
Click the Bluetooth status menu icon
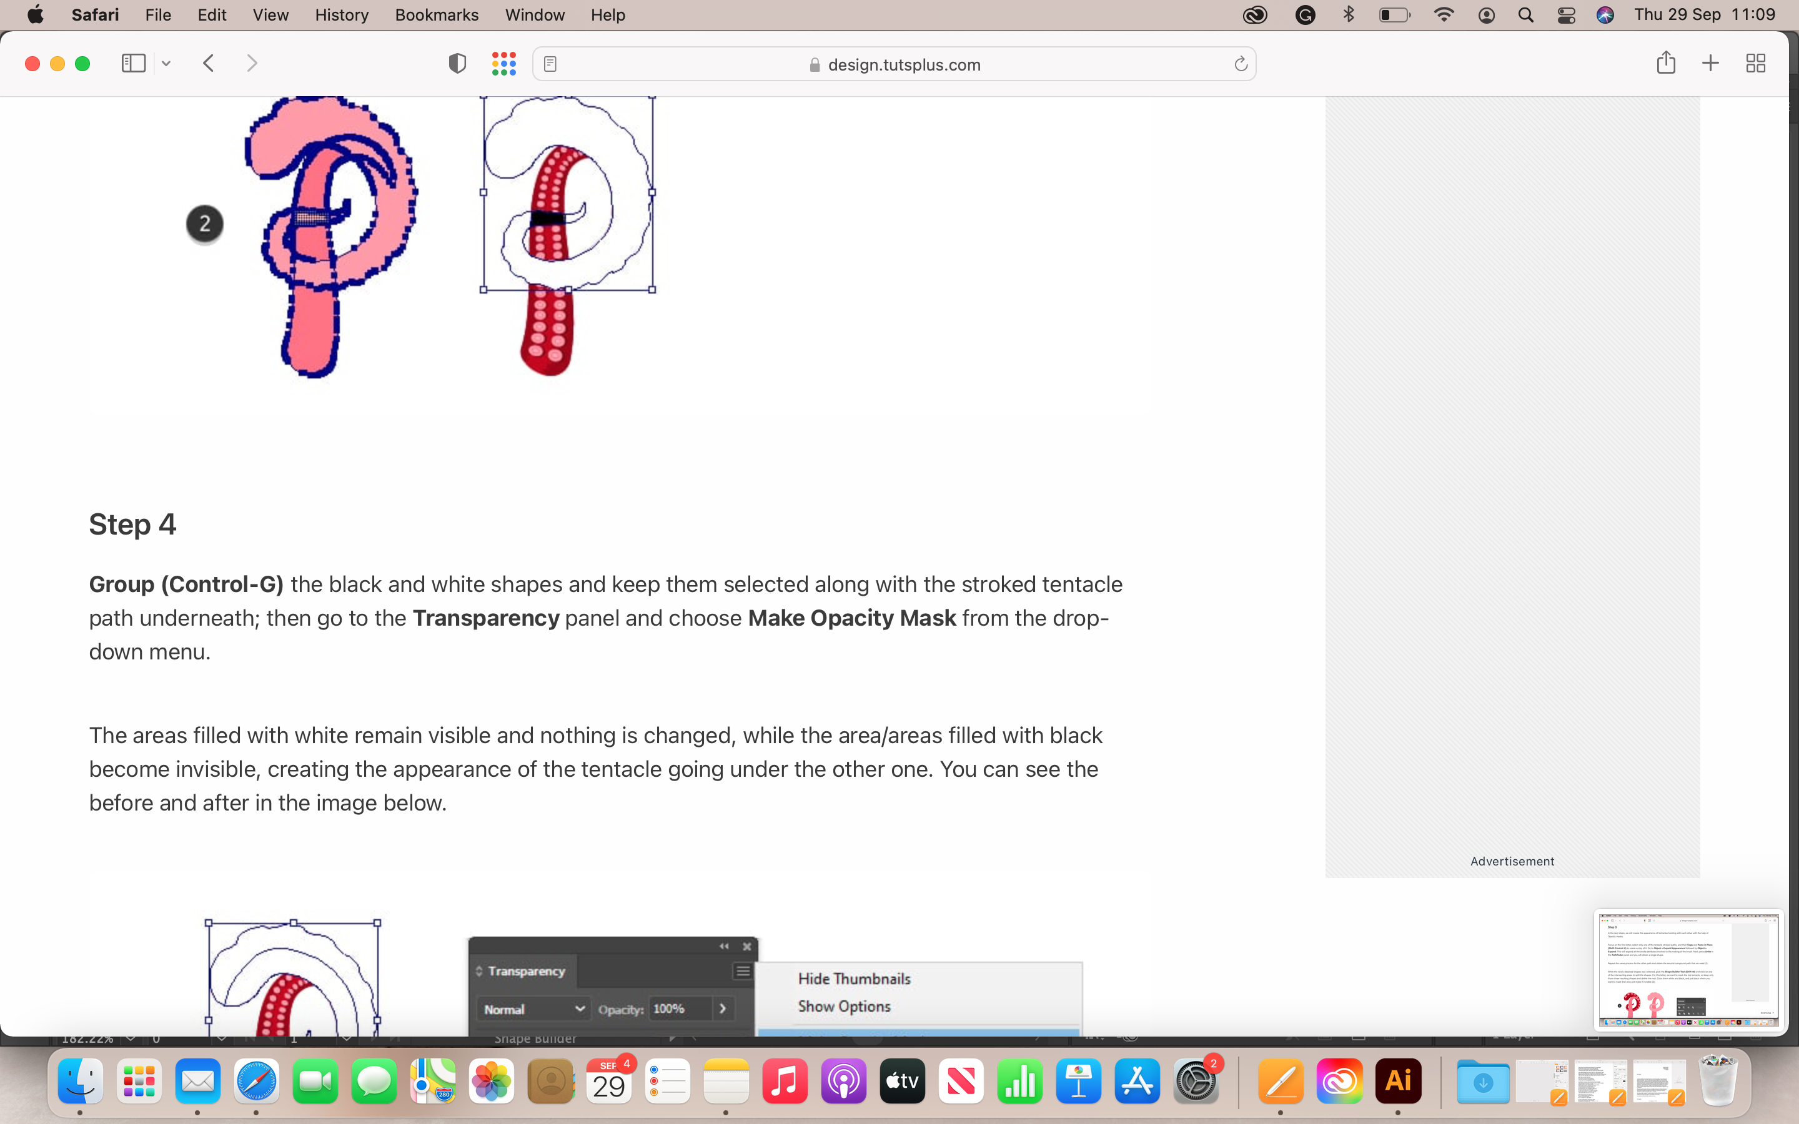[1349, 15]
